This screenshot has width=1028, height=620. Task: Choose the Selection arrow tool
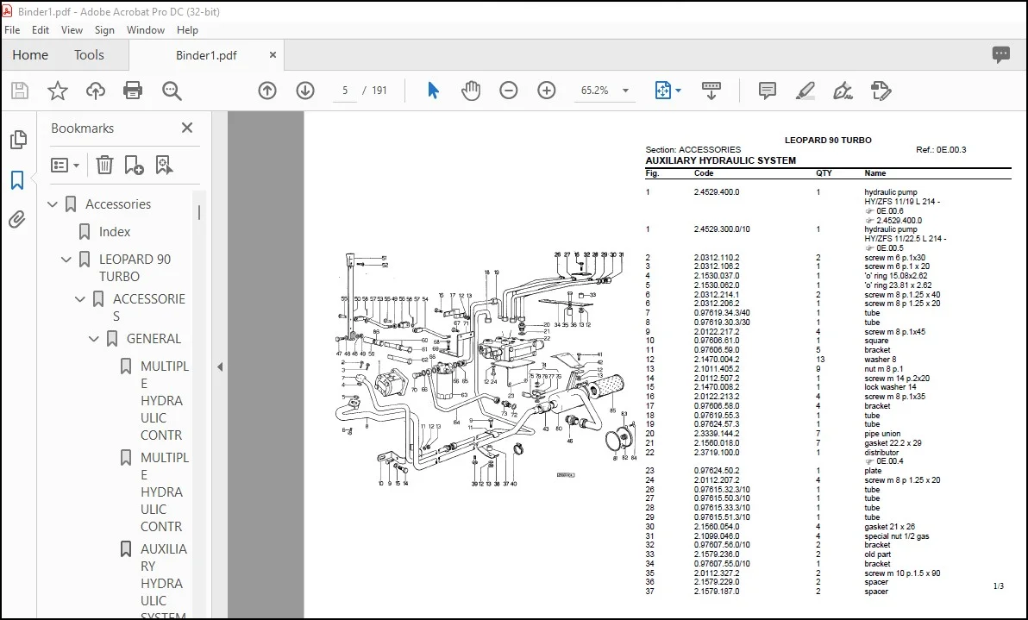(x=433, y=91)
